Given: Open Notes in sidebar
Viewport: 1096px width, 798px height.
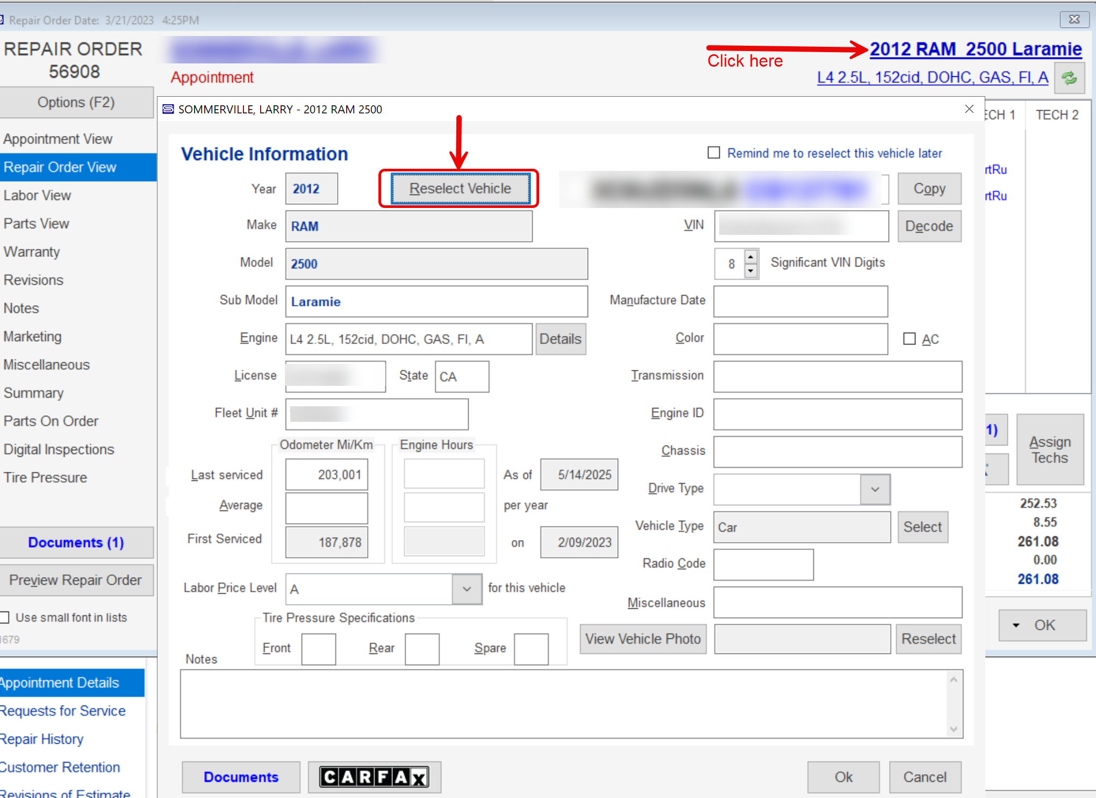Looking at the screenshot, I should [22, 308].
